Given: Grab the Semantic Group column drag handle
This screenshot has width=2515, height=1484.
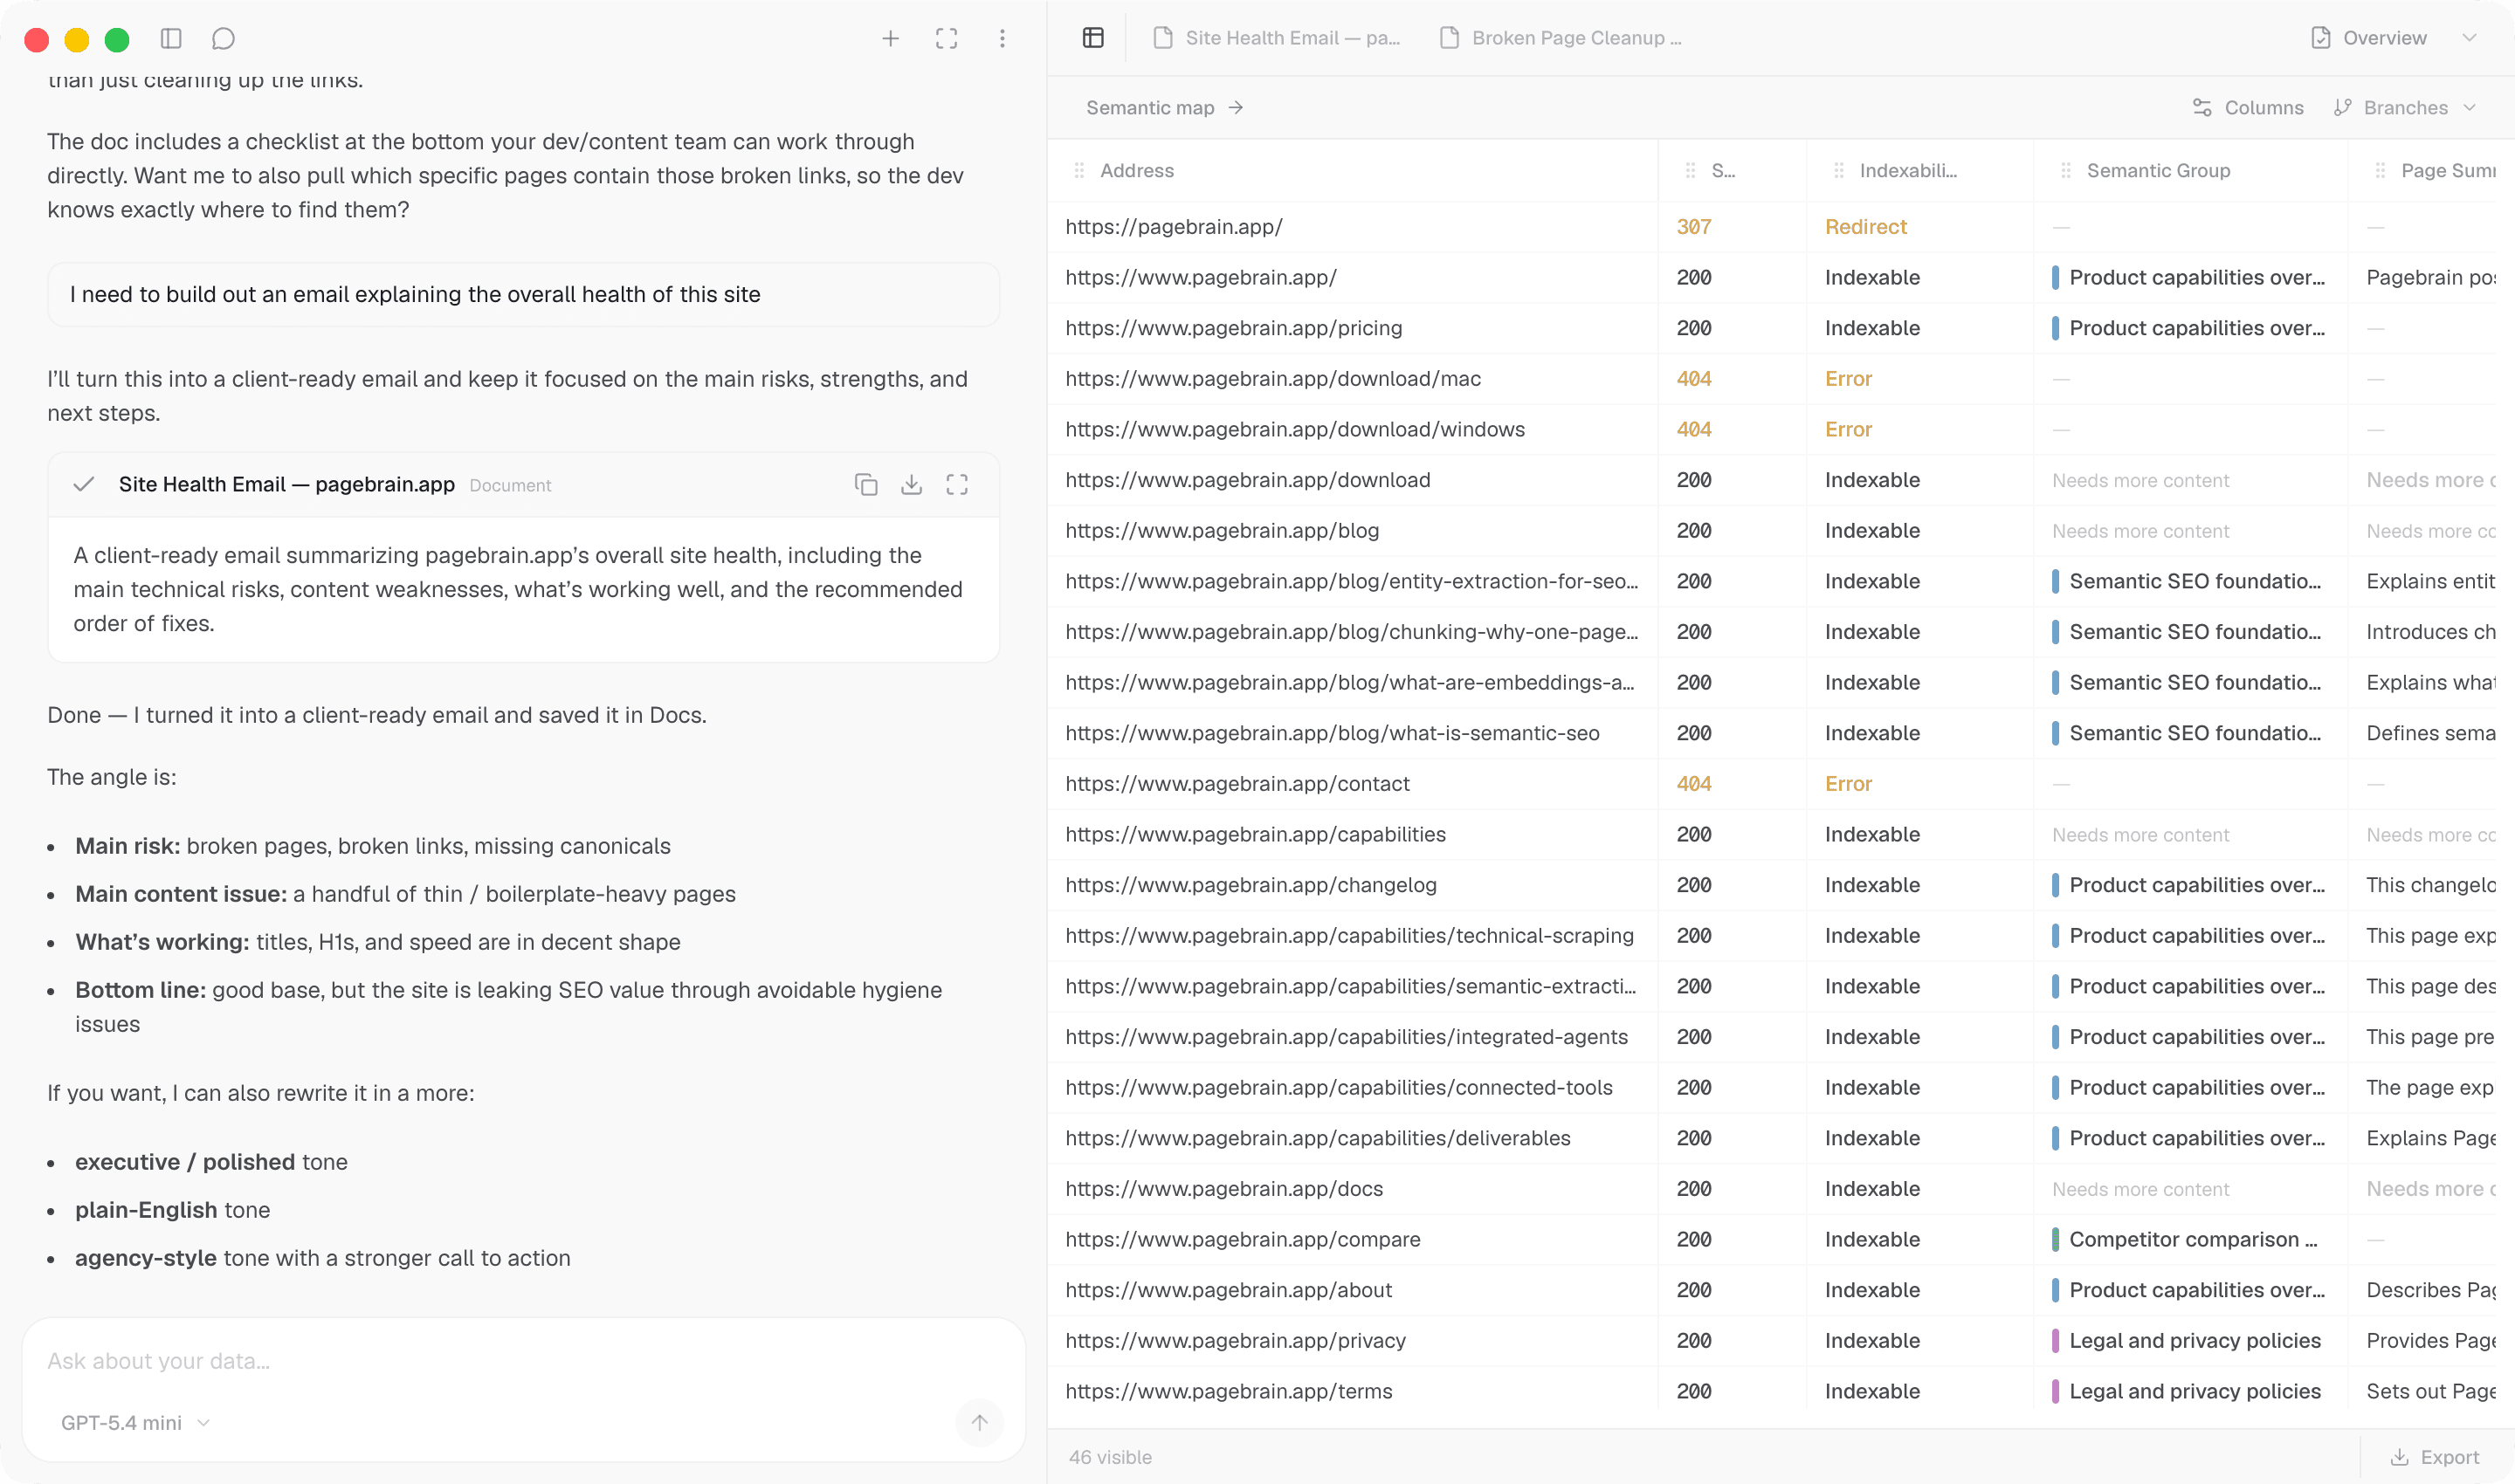Looking at the screenshot, I should 2066,171.
